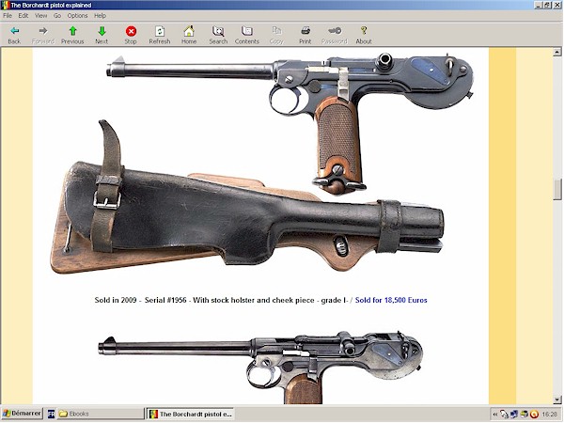
Task: Close the Borchardt pistol explained window
Action: pyautogui.click(x=557, y=5)
